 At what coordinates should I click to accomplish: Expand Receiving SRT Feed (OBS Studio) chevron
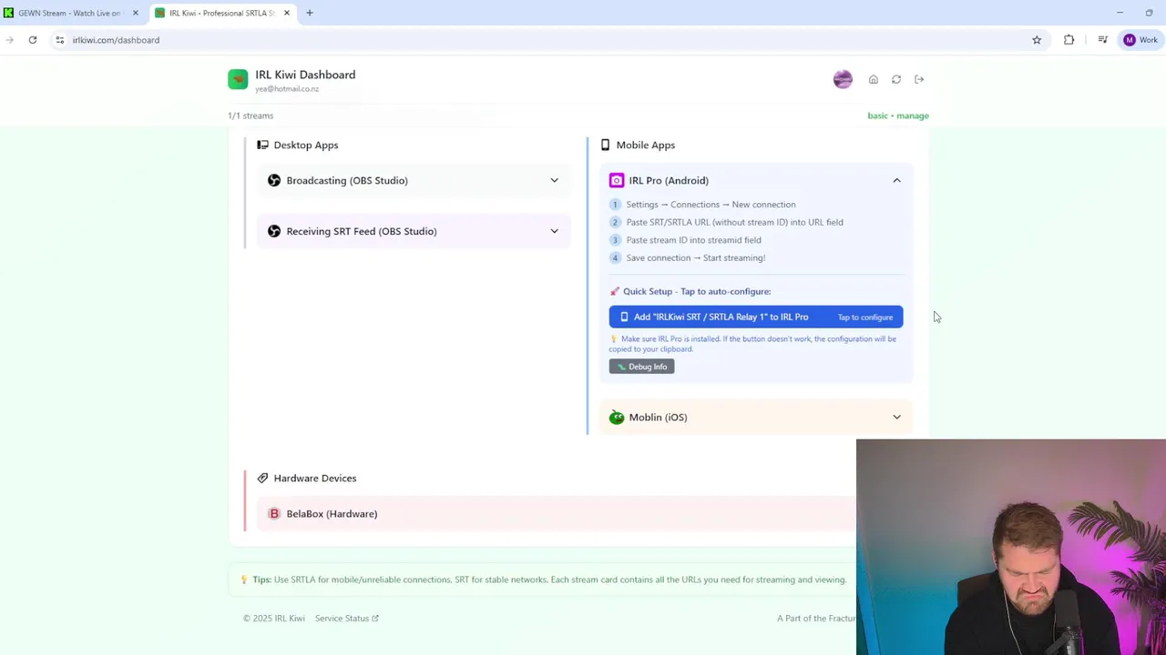pyautogui.click(x=554, y=231)
